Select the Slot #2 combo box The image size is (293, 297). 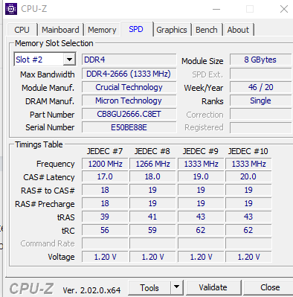click(45, 60)
